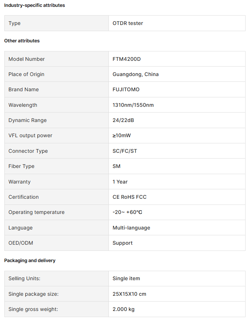Click the "Multi-language" language value
This screenshot has height=320, width=247.
[131, 228]
